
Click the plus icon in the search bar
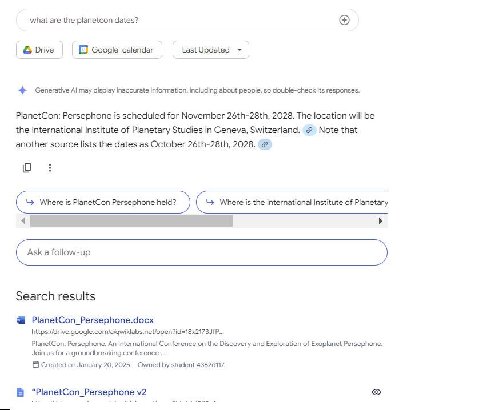click(x=344, y=19)
